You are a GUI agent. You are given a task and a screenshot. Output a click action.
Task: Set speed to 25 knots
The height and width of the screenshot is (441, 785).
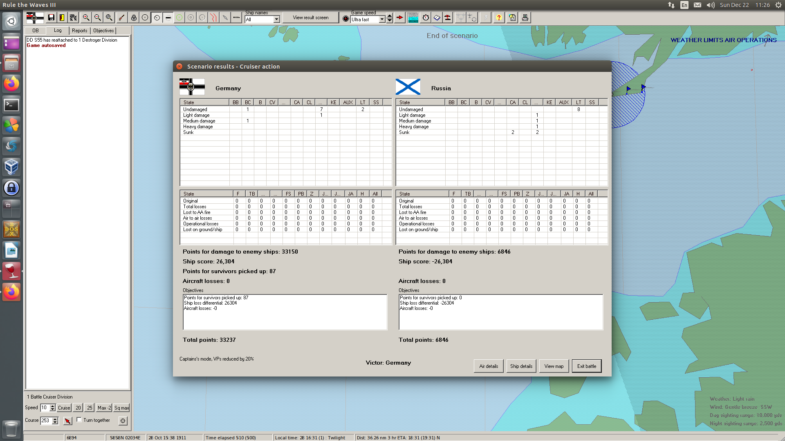click(90, 408)
